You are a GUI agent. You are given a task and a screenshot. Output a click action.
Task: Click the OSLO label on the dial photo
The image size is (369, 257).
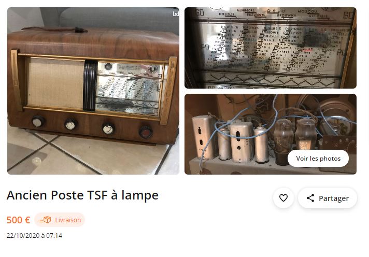click(276, 11)
